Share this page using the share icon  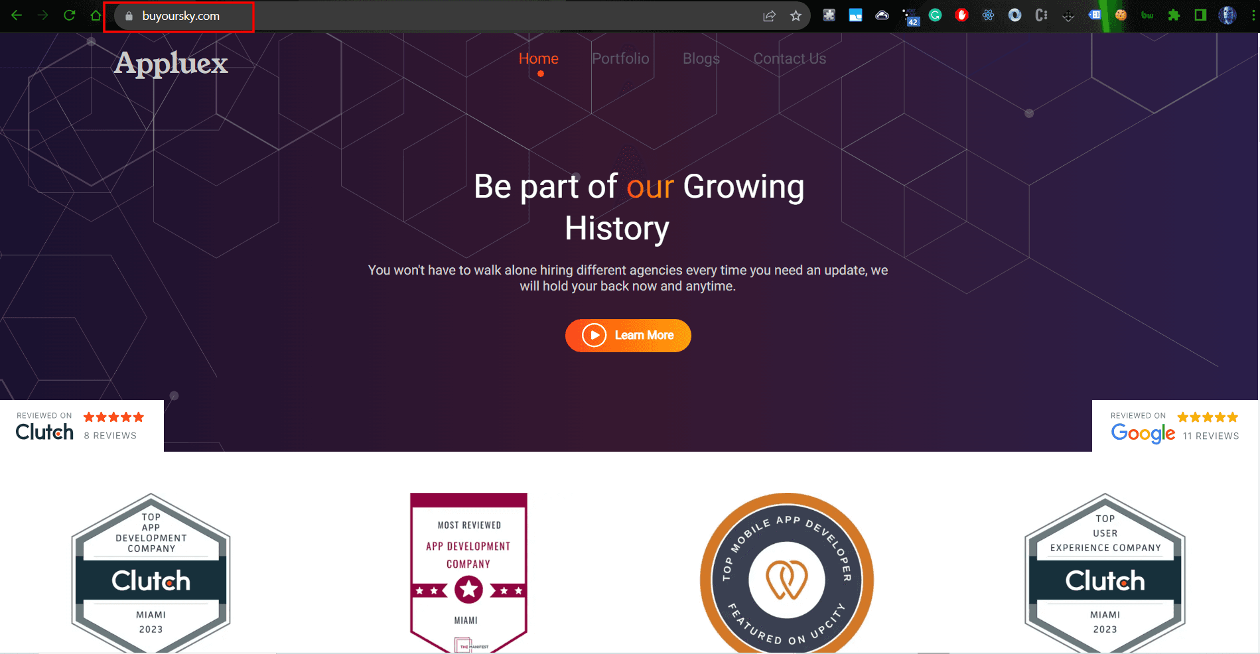(769, 16)
